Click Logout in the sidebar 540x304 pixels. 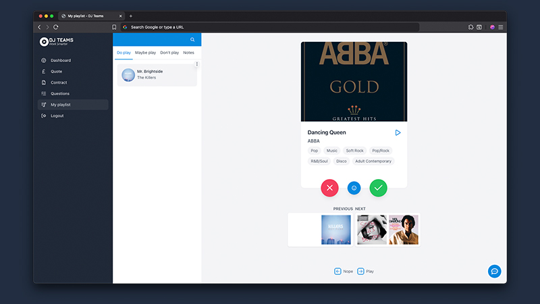(x=57, y=116)
